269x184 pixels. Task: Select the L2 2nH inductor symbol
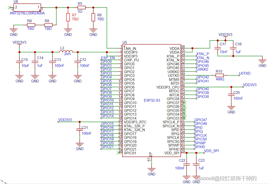click(x=66, y=51)
